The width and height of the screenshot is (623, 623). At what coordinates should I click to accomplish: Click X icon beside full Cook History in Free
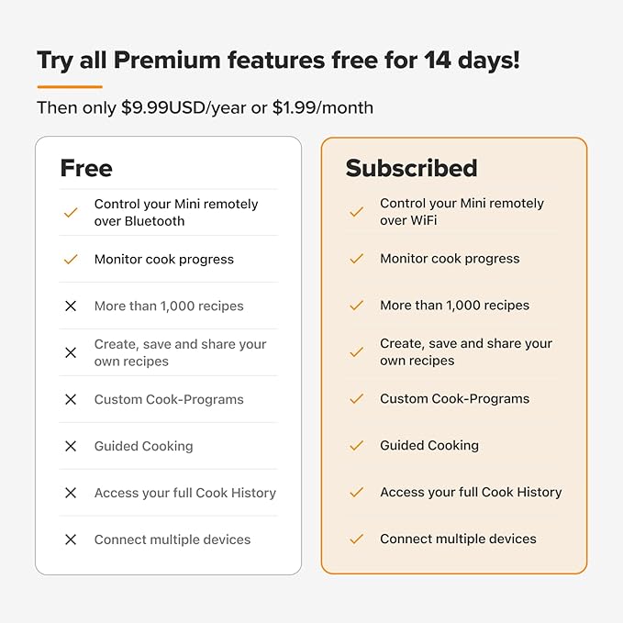click(71, 493)
